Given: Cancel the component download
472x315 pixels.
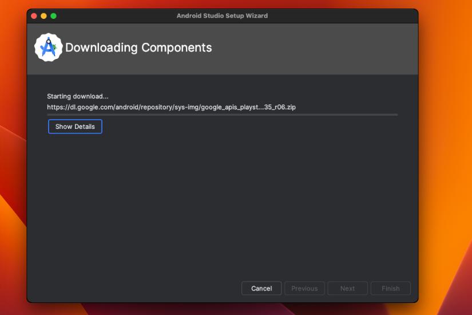Looking at the screenshot, I should click(261, 289).
